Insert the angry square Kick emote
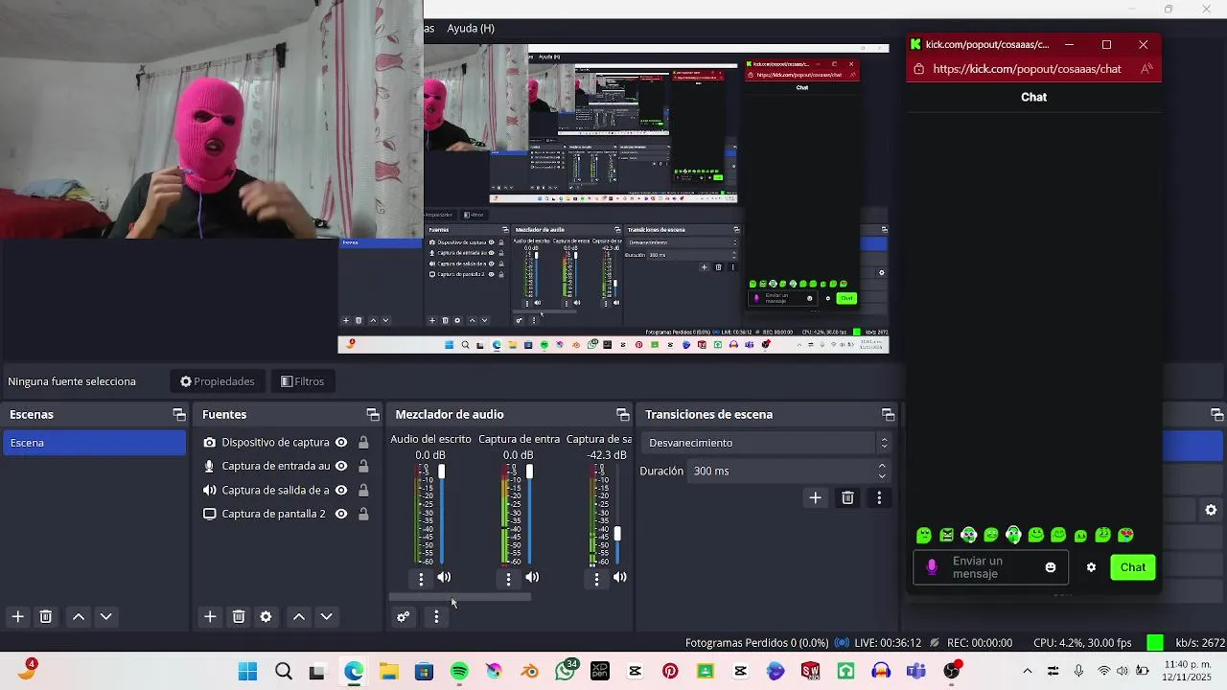This screenshot has height=690, width=1227. [x=946, y=536]
